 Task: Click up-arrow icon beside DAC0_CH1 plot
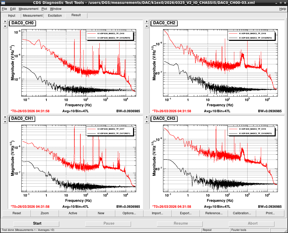[x=5, y=122]
